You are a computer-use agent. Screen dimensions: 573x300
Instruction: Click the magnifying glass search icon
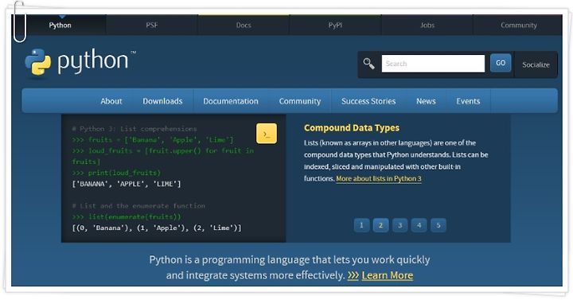pos(368,64)
